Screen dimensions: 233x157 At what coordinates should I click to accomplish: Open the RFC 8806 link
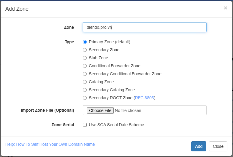[145, 98]
